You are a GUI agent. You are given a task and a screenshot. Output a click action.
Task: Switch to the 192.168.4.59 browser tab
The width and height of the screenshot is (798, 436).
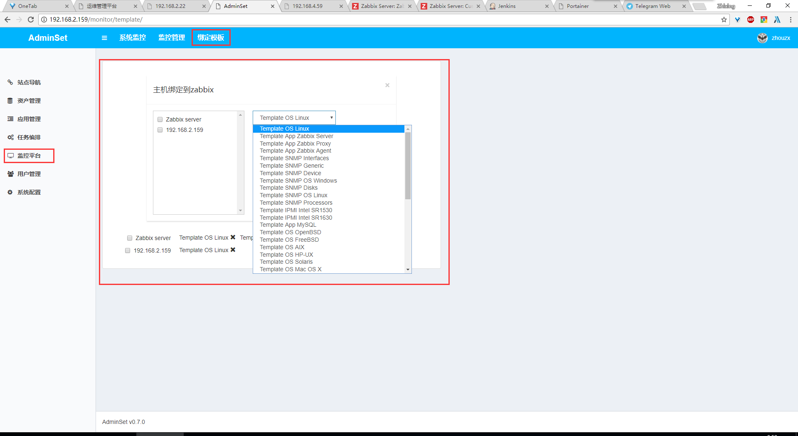click(313, 6)
